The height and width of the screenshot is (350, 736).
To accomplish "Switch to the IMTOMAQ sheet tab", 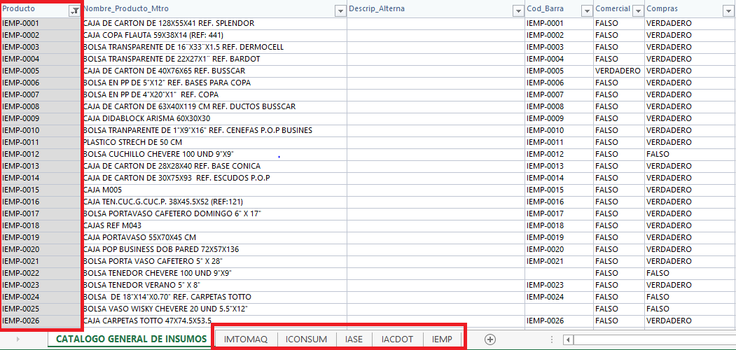I will tap(246, 339).
